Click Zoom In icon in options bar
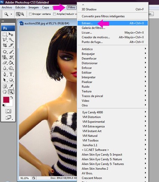The height and width of the screenshot is (182, 159). (x=18, y=14)
